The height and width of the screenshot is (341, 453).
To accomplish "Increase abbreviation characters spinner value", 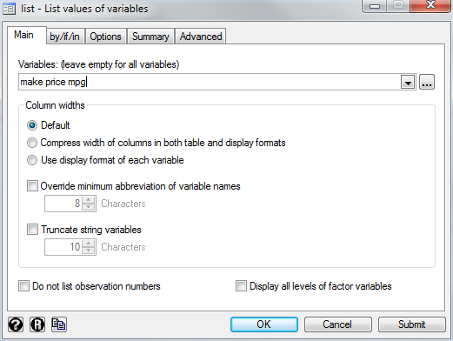I will click(89, 200).
